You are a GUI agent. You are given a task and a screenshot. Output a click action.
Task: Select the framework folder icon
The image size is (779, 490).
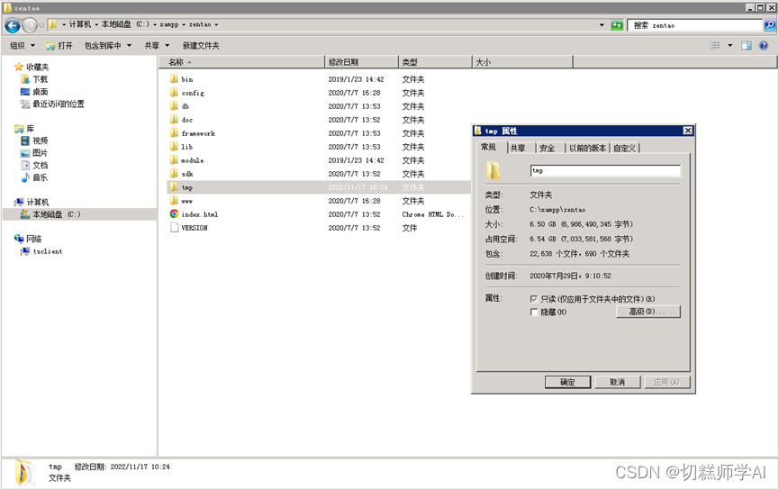(174, 132)
